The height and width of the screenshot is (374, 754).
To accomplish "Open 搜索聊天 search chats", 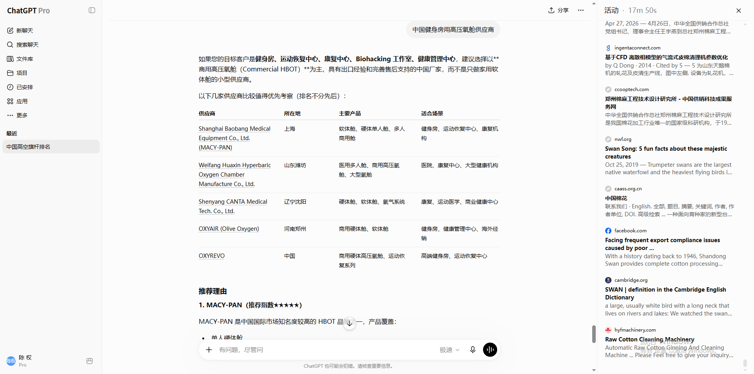I will [51, 45].
